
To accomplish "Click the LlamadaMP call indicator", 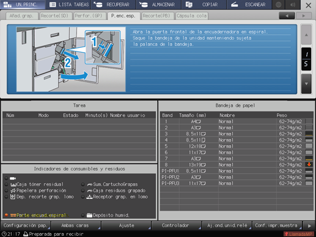I will 298,234.
